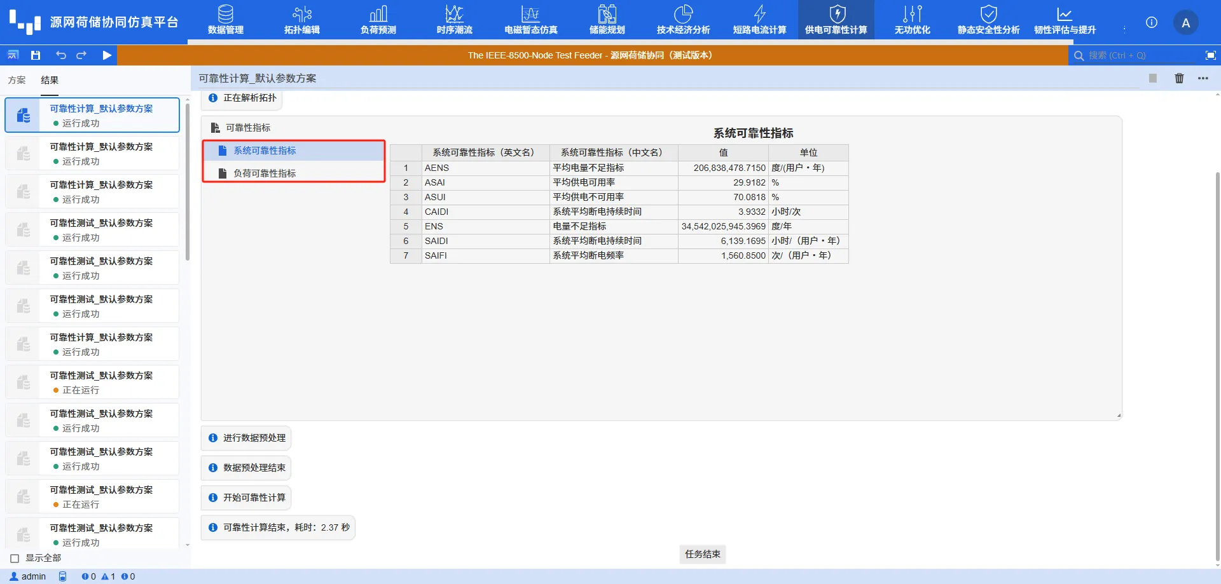Click the save icon in the toolbar
The height and width of the screenshot is (584, 1221).
coord(36,55)
